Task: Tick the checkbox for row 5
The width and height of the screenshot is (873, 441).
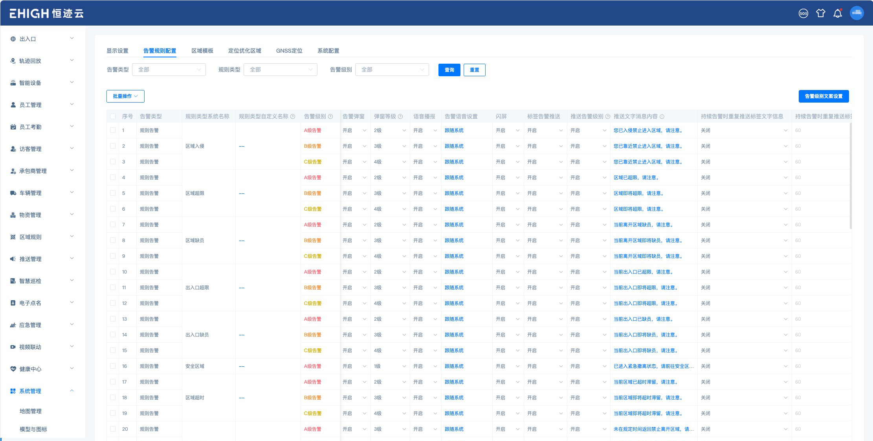Action: tap(113, 193)
